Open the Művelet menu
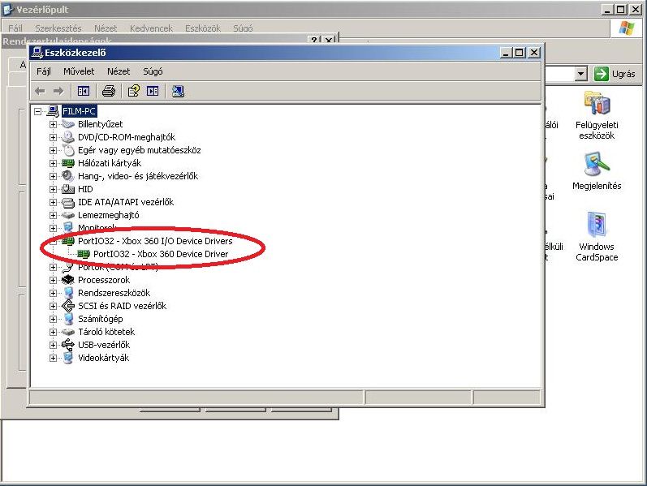647x486 pixels. [x=79, y=71]
